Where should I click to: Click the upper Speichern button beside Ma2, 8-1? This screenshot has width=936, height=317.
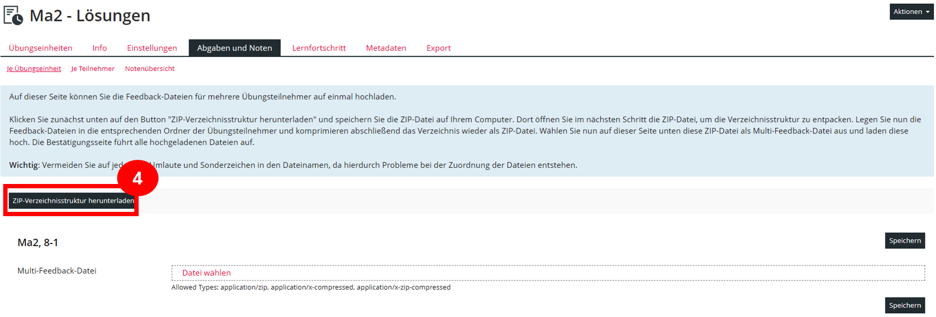coord(905,240)
